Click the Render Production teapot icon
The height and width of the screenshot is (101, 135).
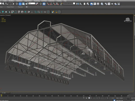pyautogui.click(x=112, y=4)
